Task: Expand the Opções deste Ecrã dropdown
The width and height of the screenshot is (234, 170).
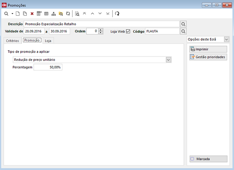Action: (226, 40)
